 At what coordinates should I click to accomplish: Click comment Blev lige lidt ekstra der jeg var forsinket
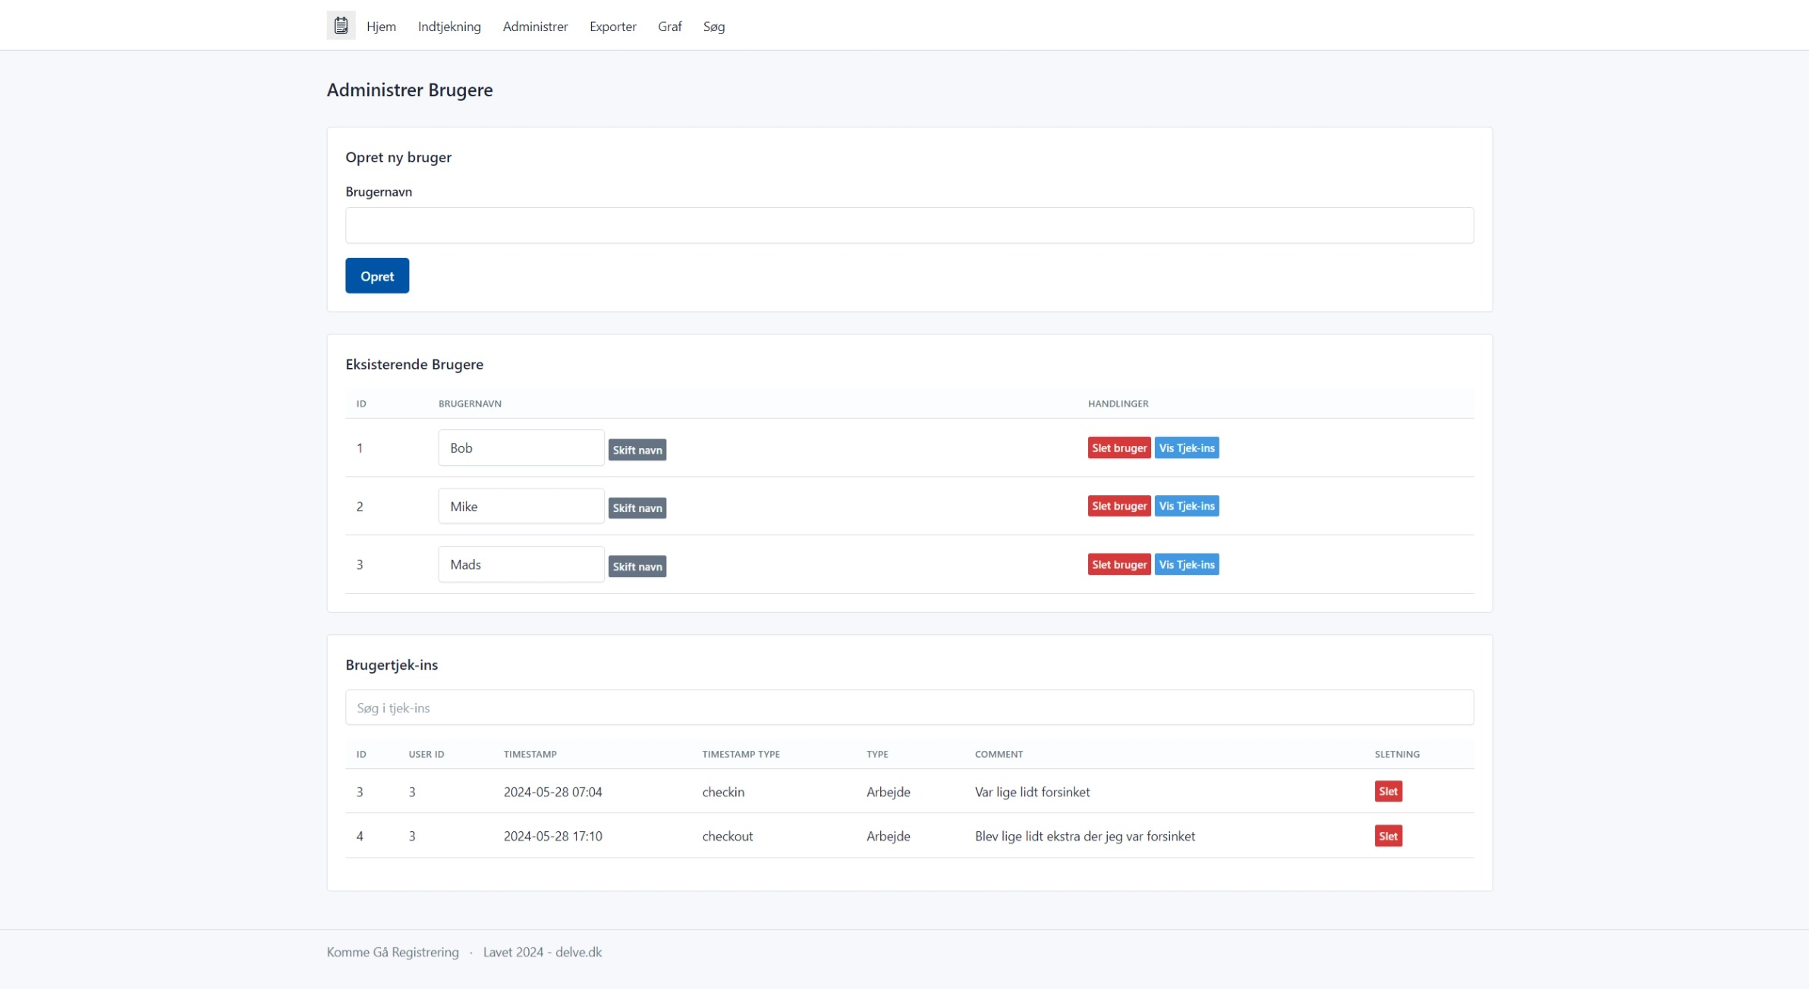[1084, 836]
